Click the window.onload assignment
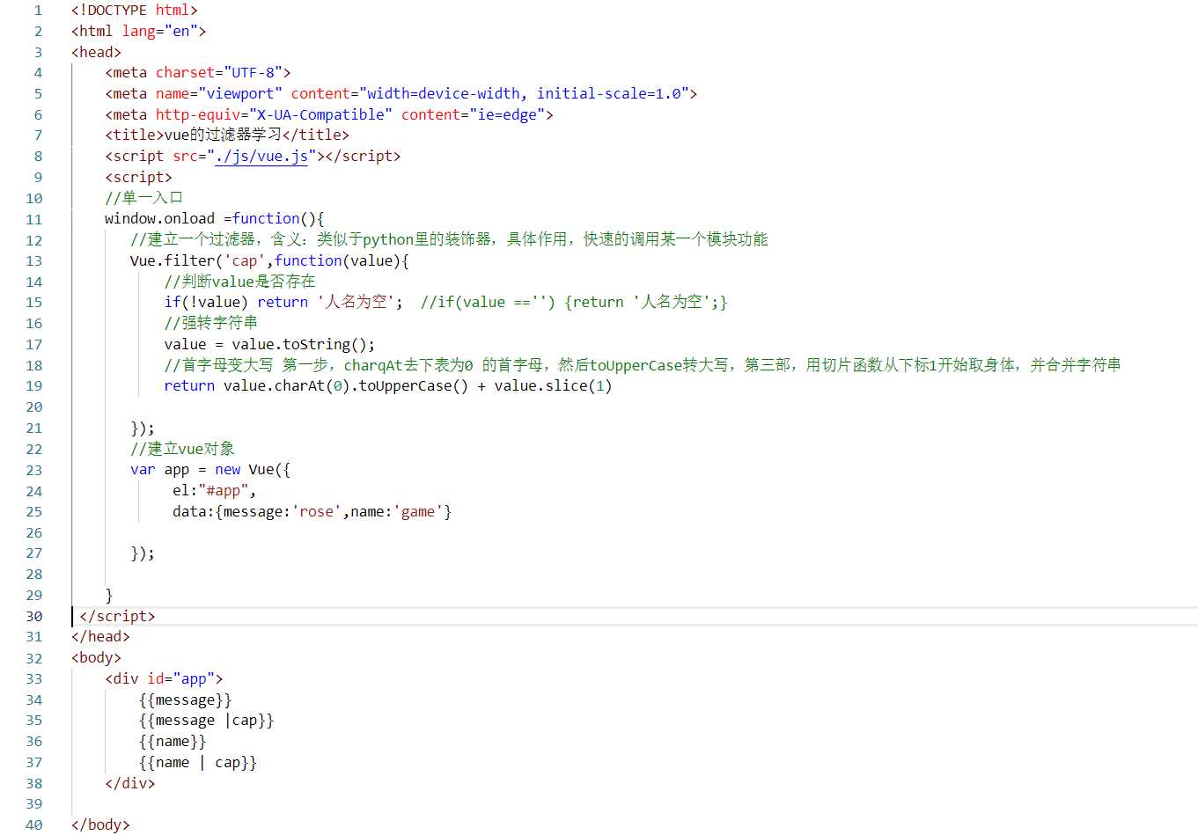Screen dimensions: 1198x835 (x=214, y=218)
